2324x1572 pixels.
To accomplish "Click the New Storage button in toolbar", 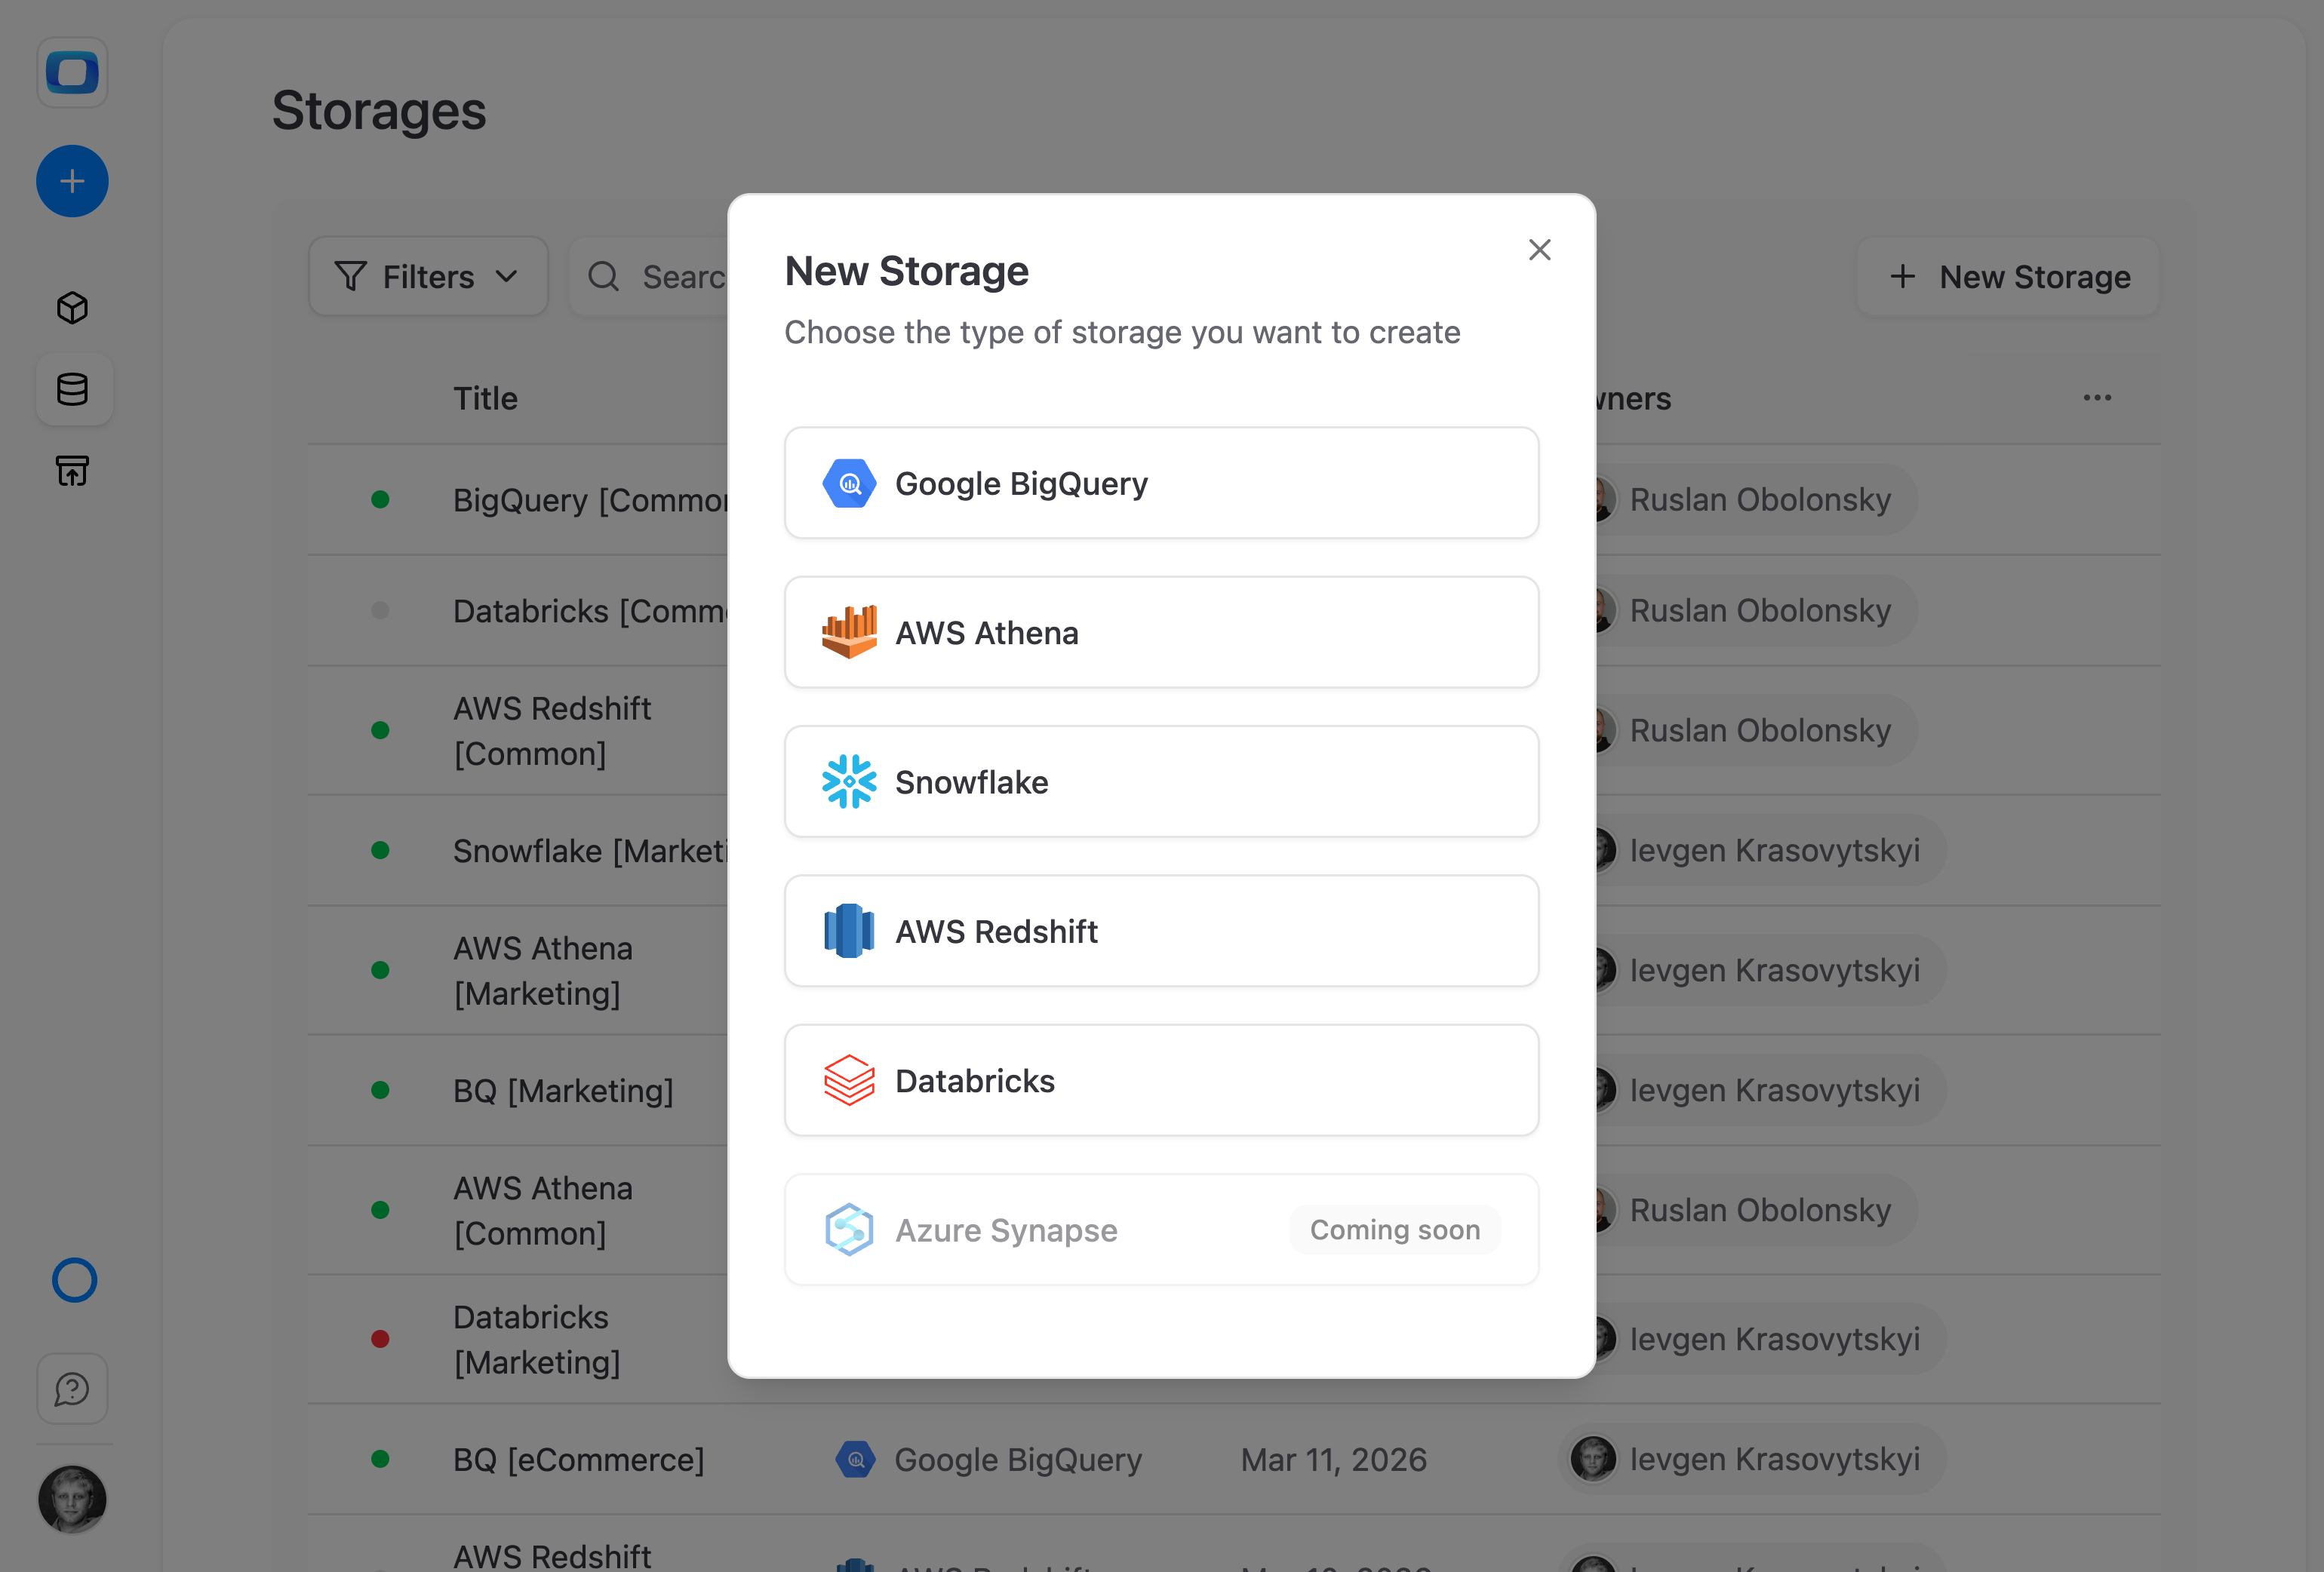I will (x=2008, y=276).
